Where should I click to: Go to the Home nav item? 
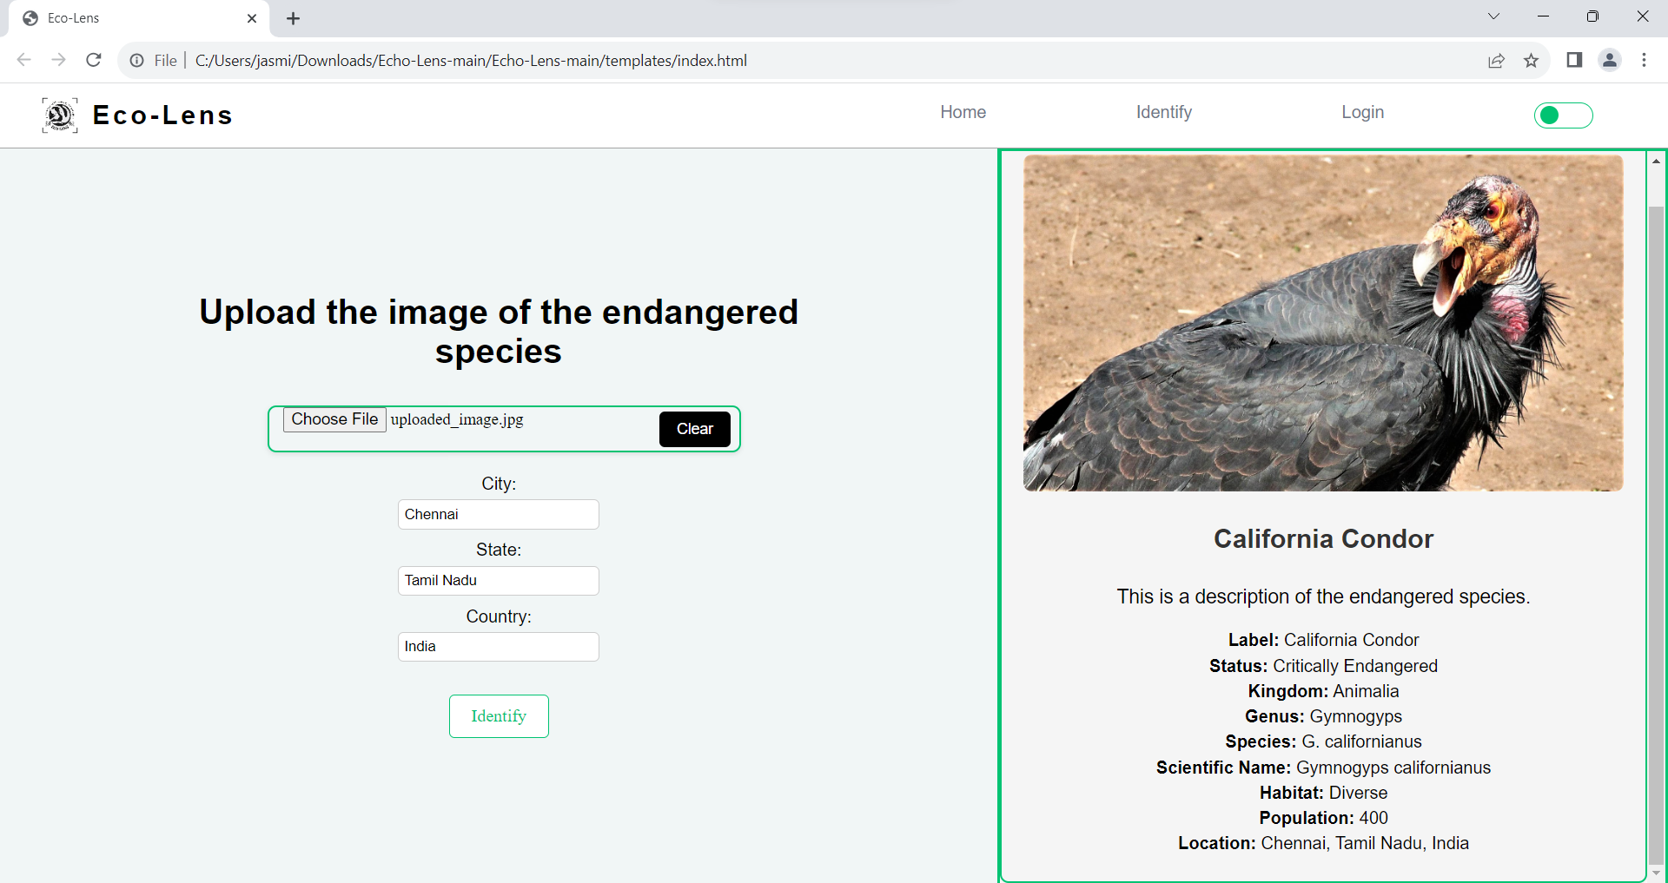pyautogui.click(x=963, y=112)
